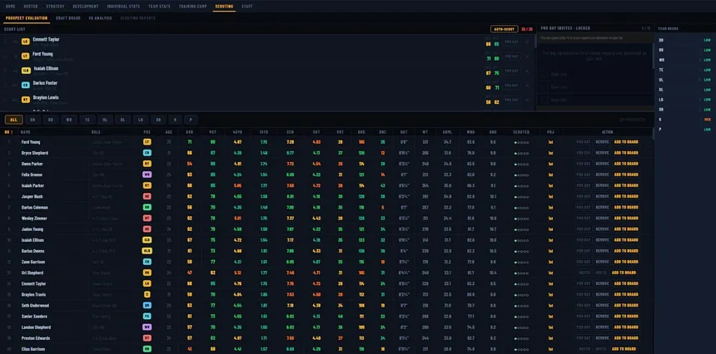Open Zane Garrison's prospect name
Viewport: 716px width, 354px height.
33,262
